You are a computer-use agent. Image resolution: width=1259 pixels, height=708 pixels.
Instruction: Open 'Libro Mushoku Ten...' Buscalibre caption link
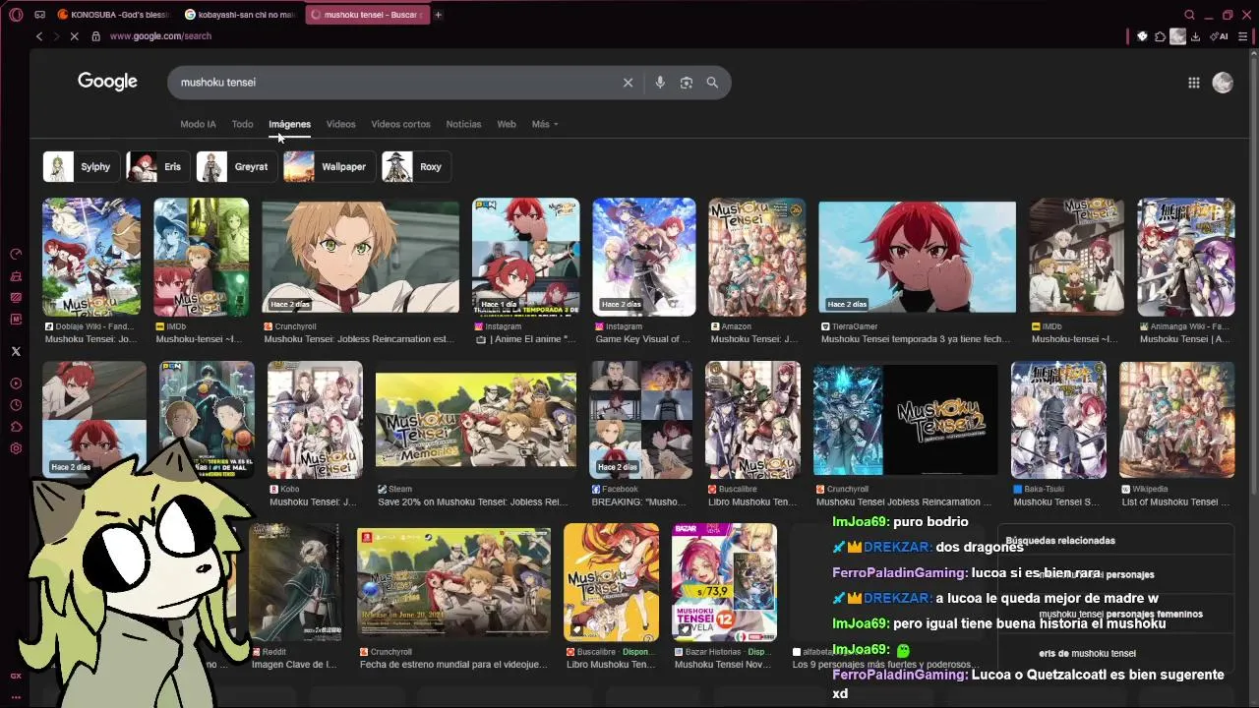pos(752,502)
